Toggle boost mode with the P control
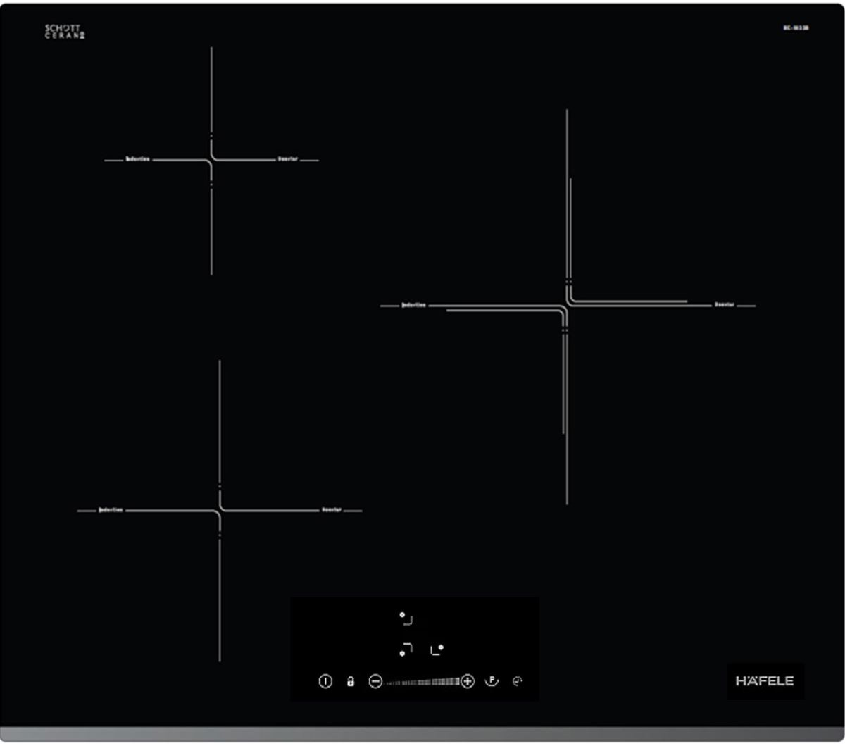845x746 pixels. (x=492, y=682)
